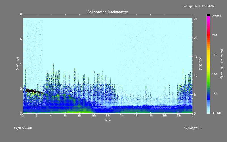Click the 20: hour tick on the time axis
227x142 pixels.
[165, 116]
